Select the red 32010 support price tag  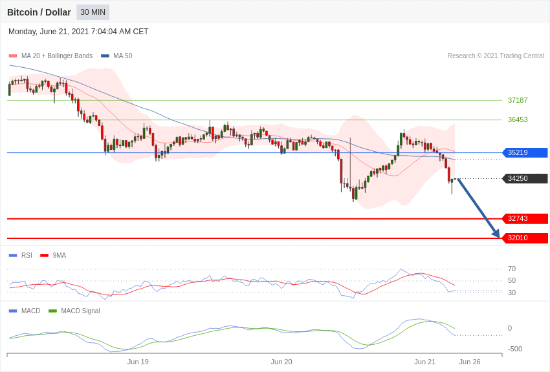525,238
